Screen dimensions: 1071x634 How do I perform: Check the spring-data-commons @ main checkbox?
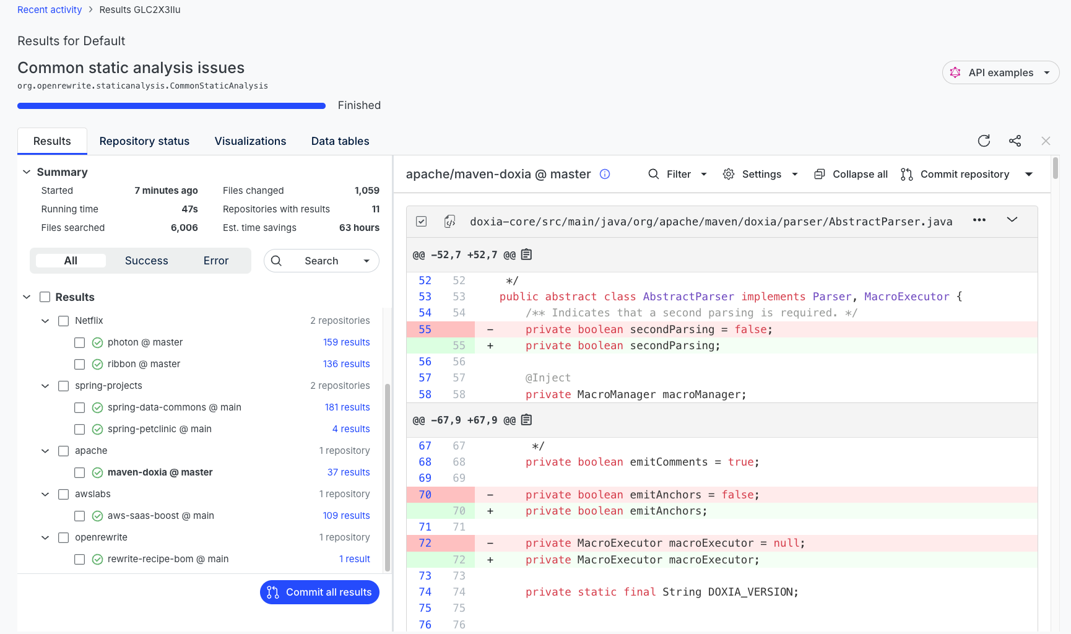[x=79, y=407]
